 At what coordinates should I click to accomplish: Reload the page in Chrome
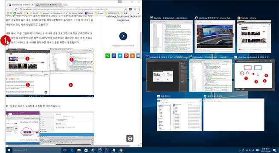[x=16, y=9]
